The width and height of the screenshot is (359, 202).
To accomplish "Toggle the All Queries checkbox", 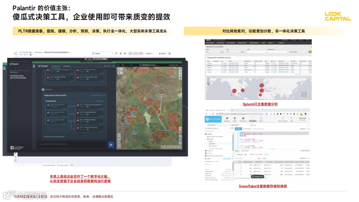I will [244, 129].
